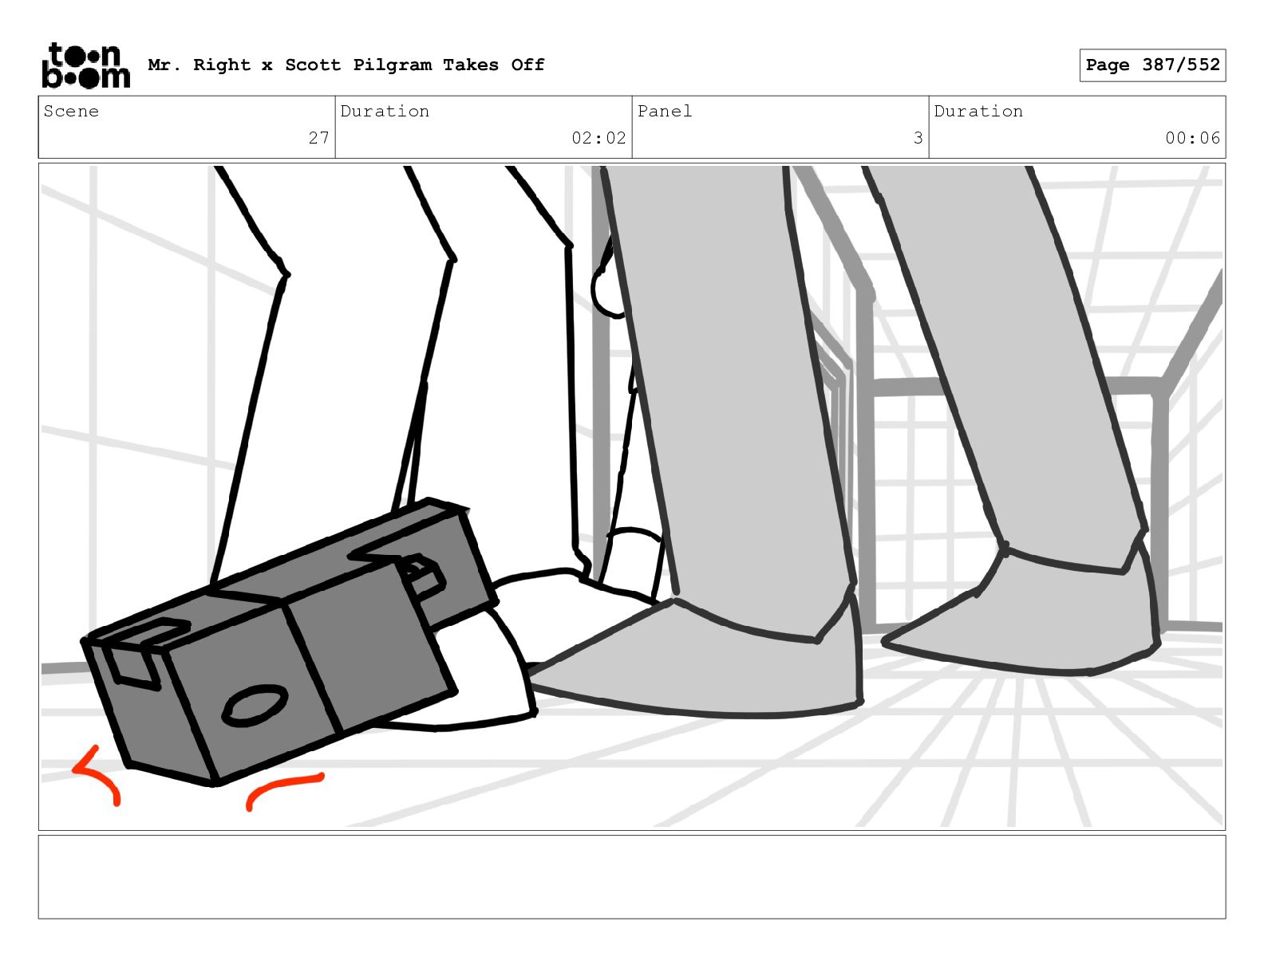Image resolution: width=1264 pixels, height=976 pixels.
Task: Click the 'Duration' label next to Panel
Action: point(978,111)
